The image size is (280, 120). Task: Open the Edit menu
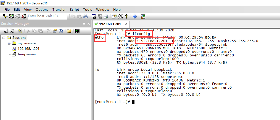pyautogui.click(x=17, y=10)
